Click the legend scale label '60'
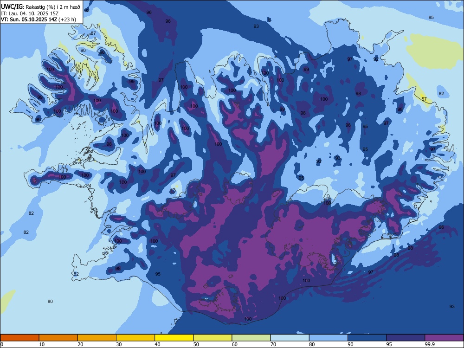This screenshot has width=464, height=348. click(235, 344)
